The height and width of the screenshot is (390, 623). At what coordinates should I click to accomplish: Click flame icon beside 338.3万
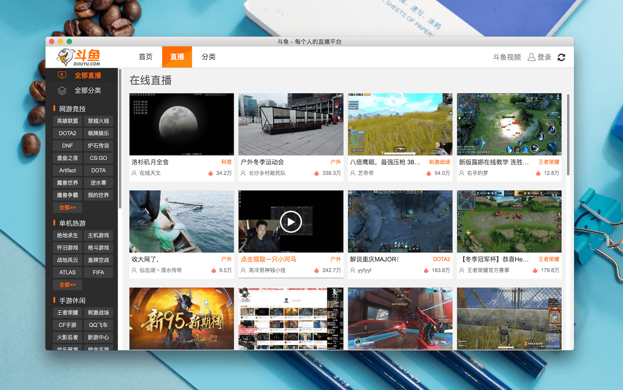(317, 173)
